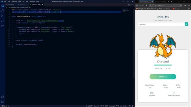Reload the page in Firefox

tap(143, 5)
